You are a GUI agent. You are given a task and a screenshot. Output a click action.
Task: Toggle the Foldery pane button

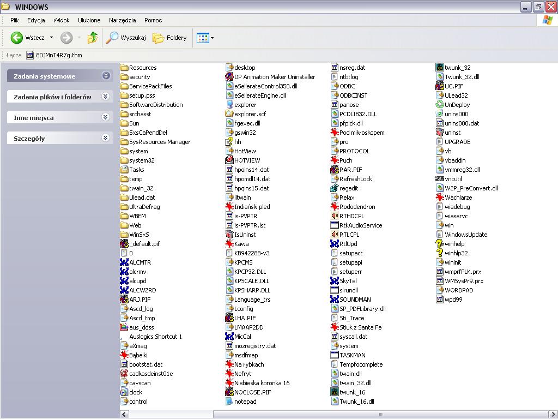click(x=170, y=38)
